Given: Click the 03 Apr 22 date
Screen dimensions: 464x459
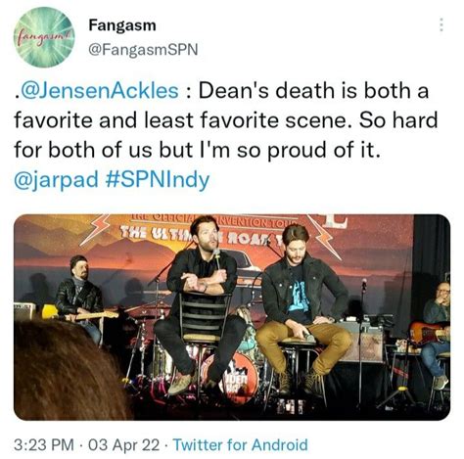Looking at the screenshot, I should point(124,444).
